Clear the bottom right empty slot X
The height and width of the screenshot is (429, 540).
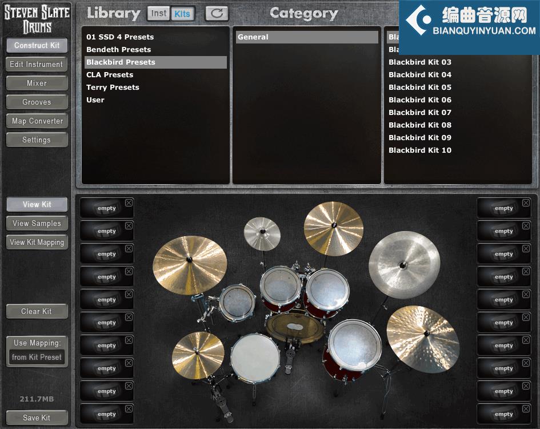click(526, 408)
